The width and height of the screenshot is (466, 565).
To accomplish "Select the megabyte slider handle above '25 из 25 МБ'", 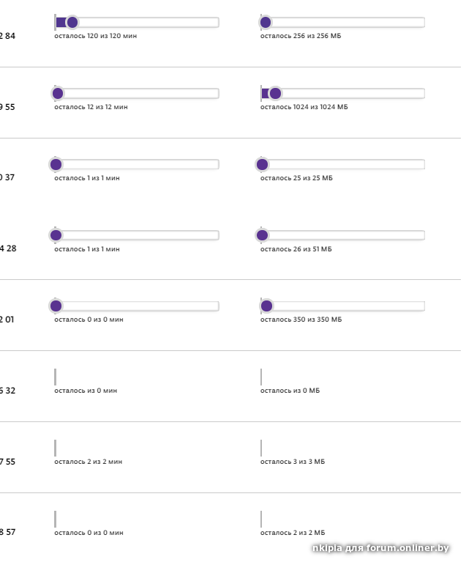I will [x=263, y=164].
